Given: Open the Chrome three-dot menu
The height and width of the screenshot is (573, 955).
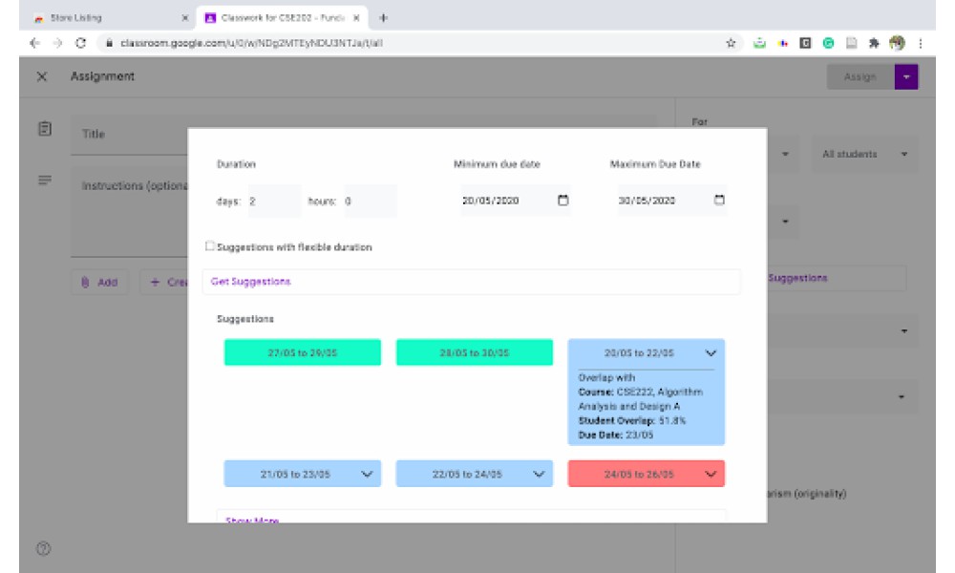Looking at the screenshot, I should pos(921,43).
